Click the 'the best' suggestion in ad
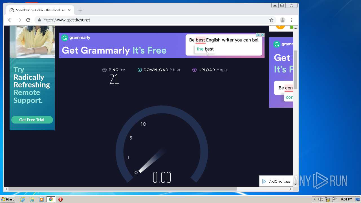 pyautogui.click(x=205, y=49)
